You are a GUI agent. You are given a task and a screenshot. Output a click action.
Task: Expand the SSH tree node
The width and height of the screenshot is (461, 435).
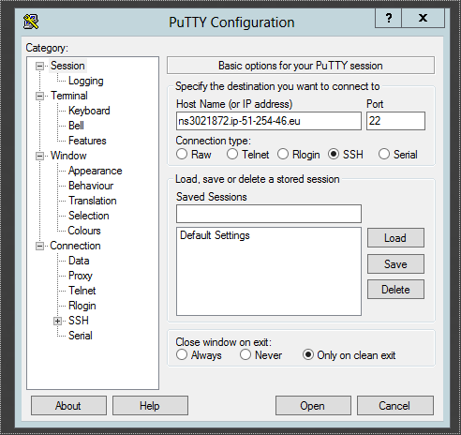pyautogui.click(x=57, y=321)
